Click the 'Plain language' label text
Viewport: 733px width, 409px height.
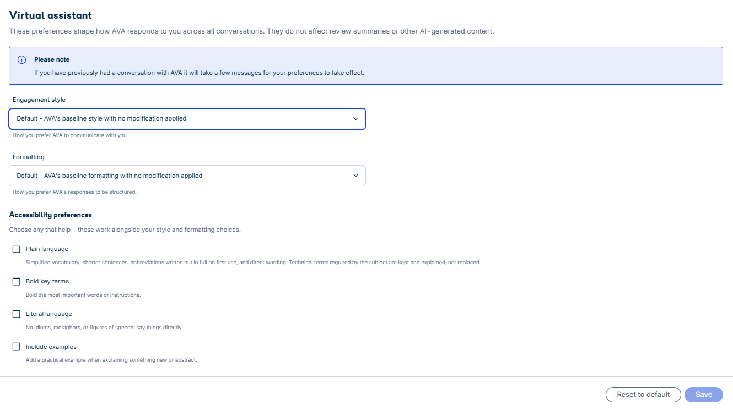tap(47, 249)
